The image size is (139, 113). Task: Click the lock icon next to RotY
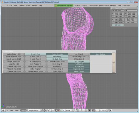point(125,15)
